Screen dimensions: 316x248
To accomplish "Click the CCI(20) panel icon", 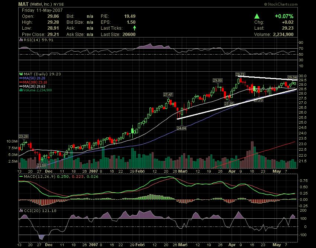I will pyautogui.click(x=21, y=211).
